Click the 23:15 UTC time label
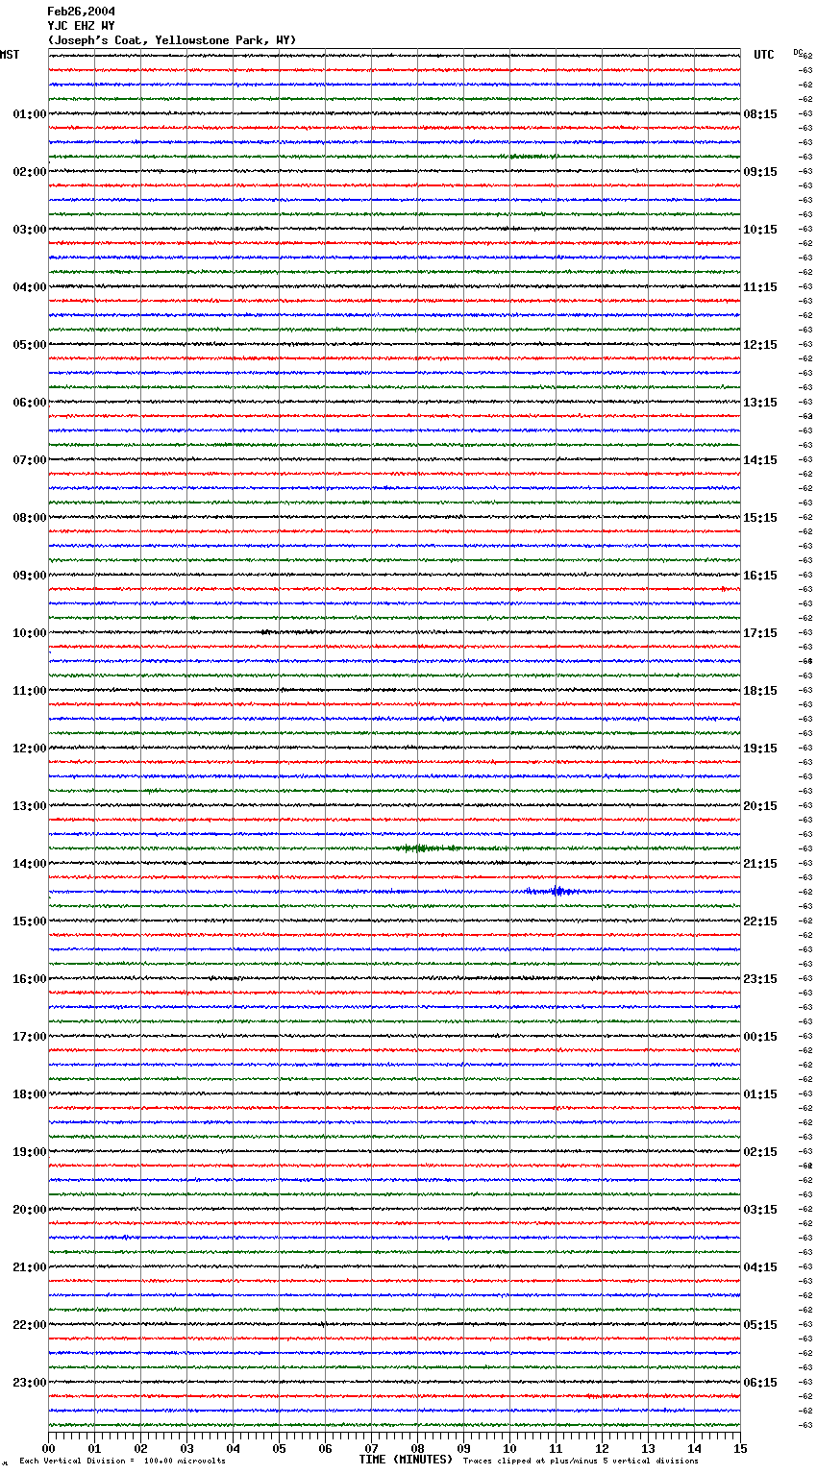The height and width of the screenshot is (1474, 817). click(760, 979)
